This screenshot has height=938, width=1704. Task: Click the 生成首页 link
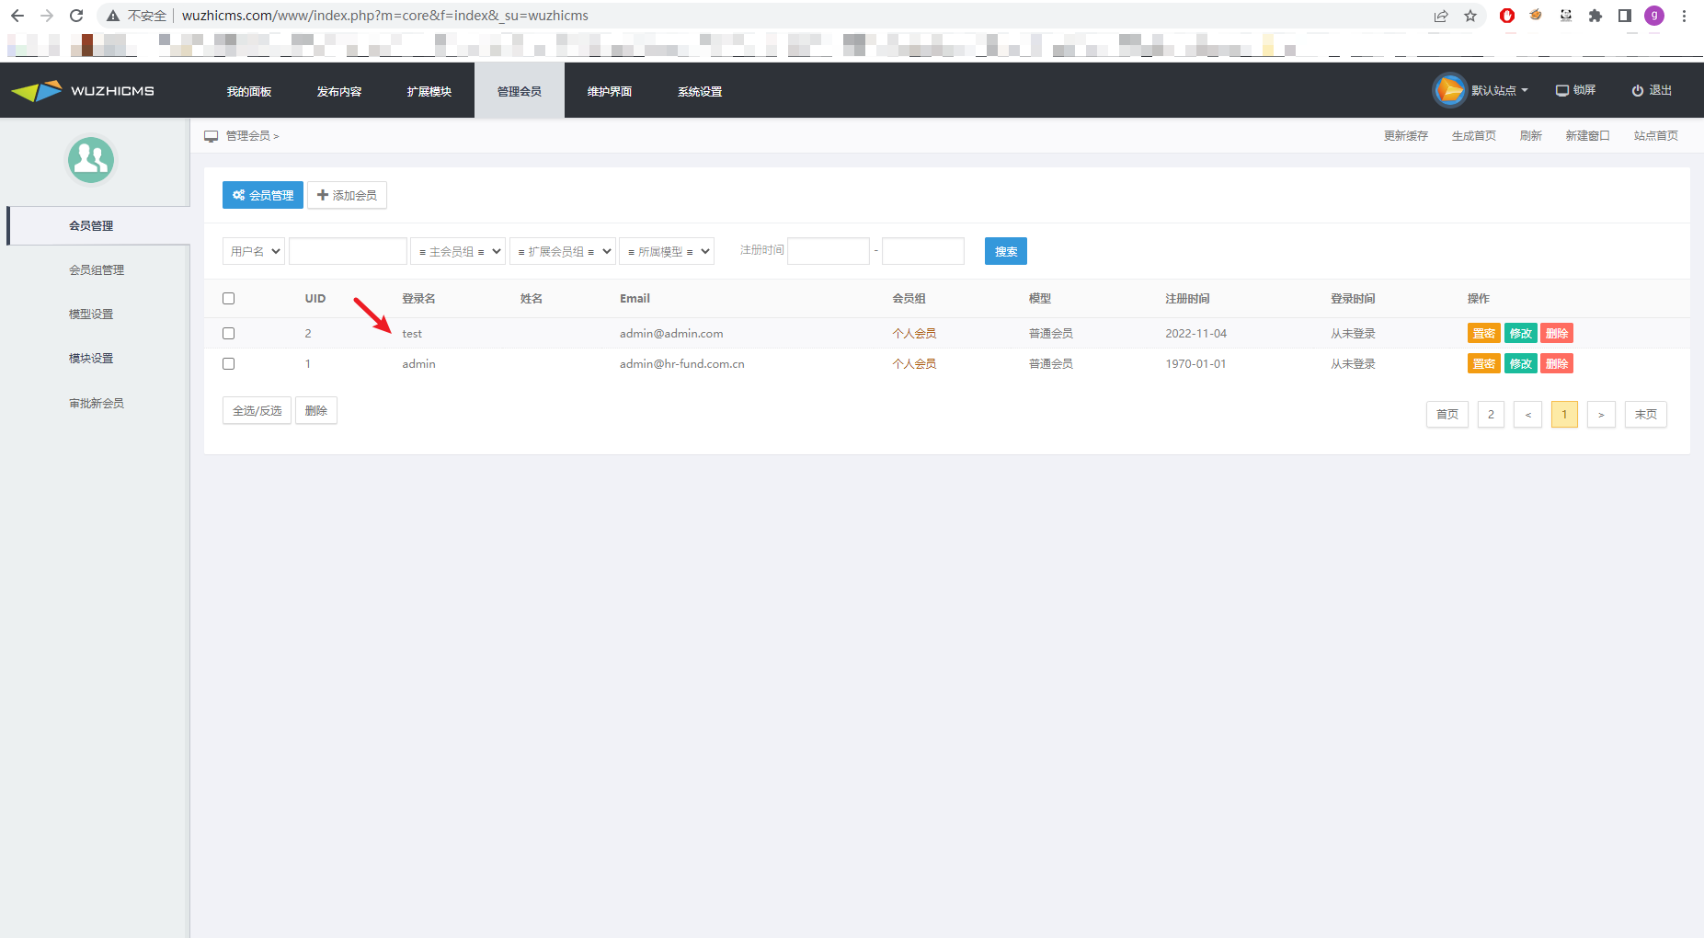(1474, 135)
